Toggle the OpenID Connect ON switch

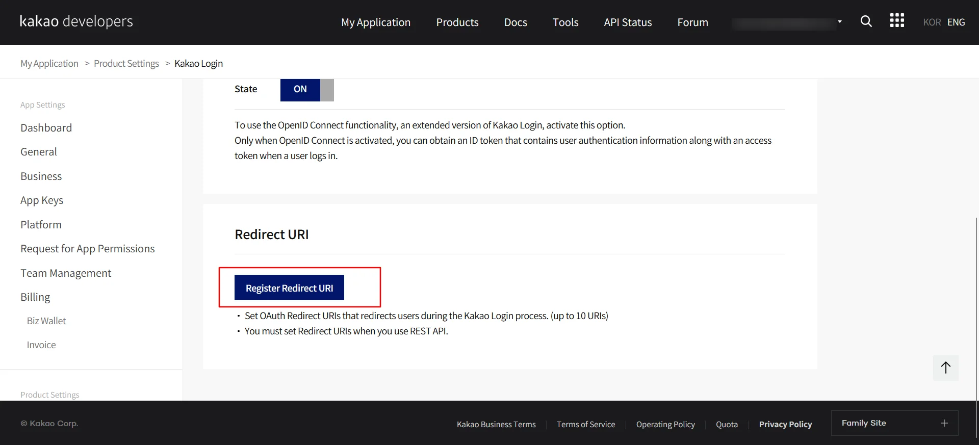click(307, 89)
